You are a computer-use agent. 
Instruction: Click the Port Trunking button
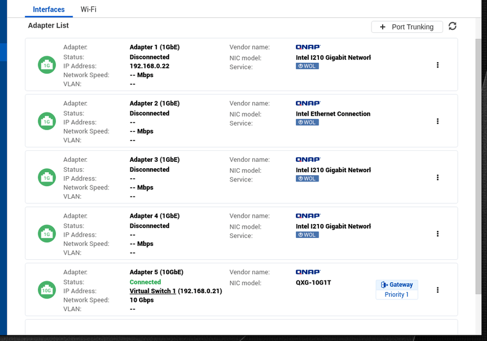[407, 26]
